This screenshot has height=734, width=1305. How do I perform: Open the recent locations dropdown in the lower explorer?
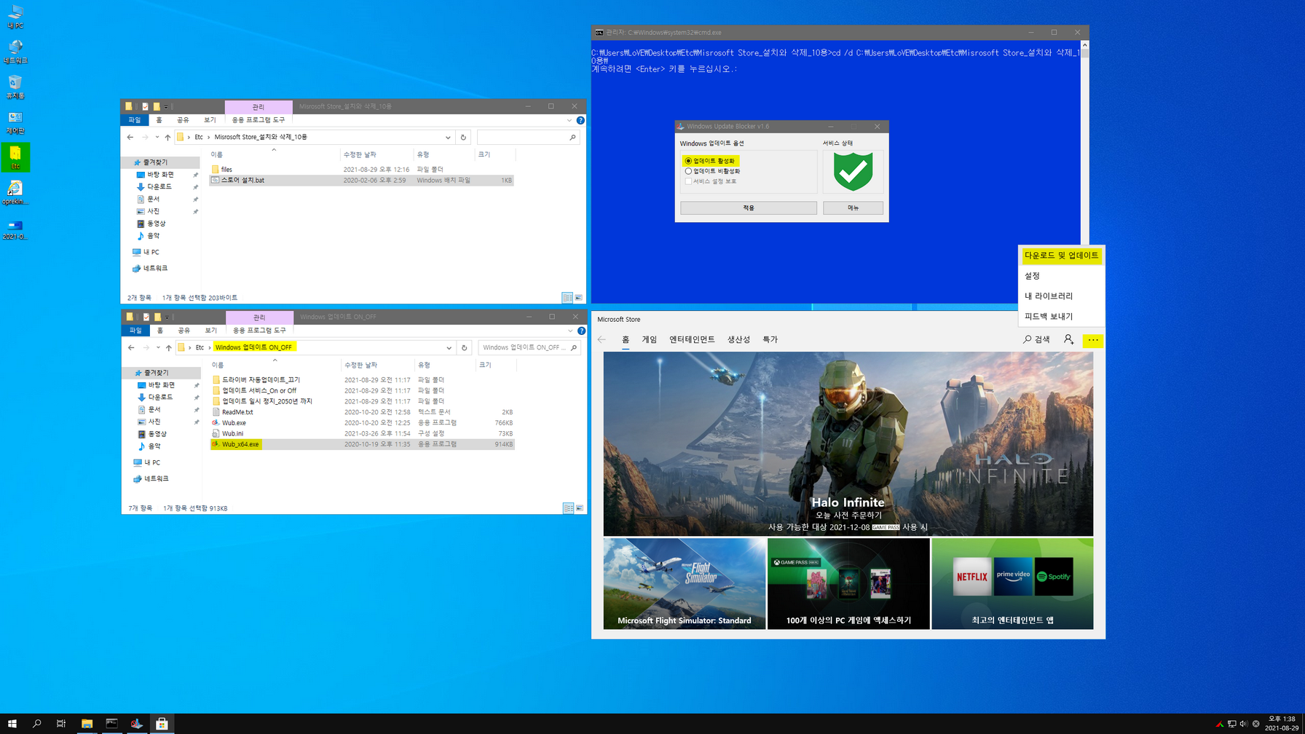(157, 347)
